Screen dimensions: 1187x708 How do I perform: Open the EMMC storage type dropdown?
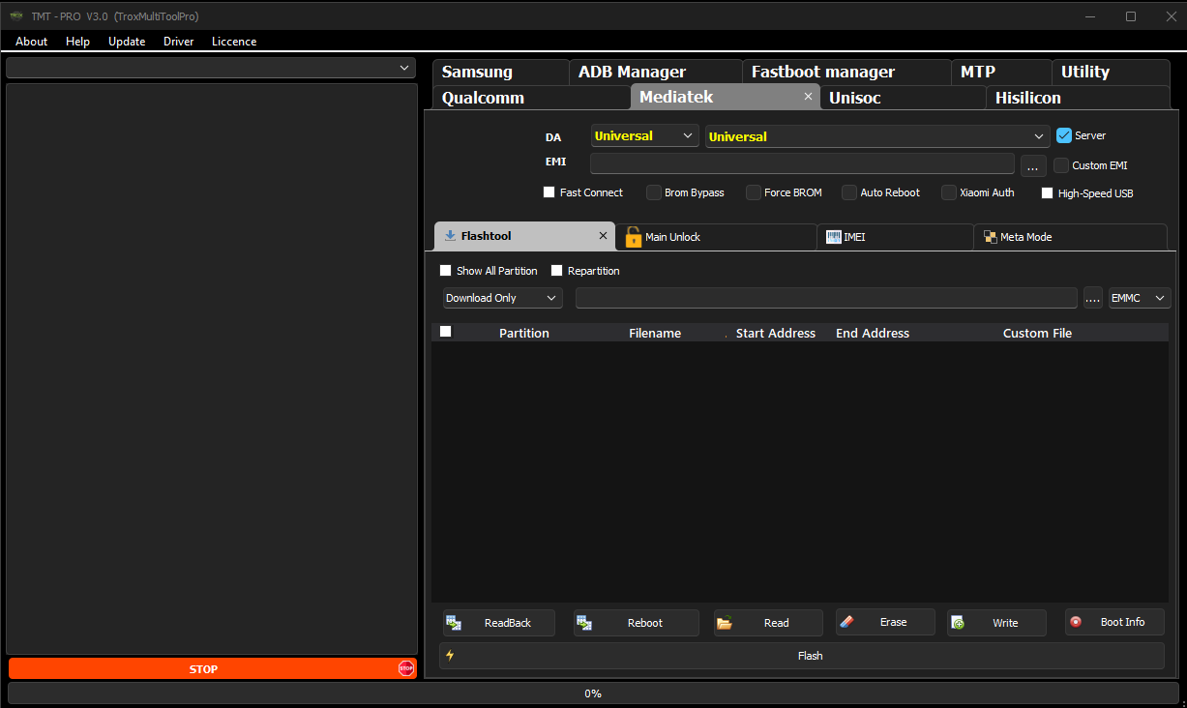[x=1139, y=298]
